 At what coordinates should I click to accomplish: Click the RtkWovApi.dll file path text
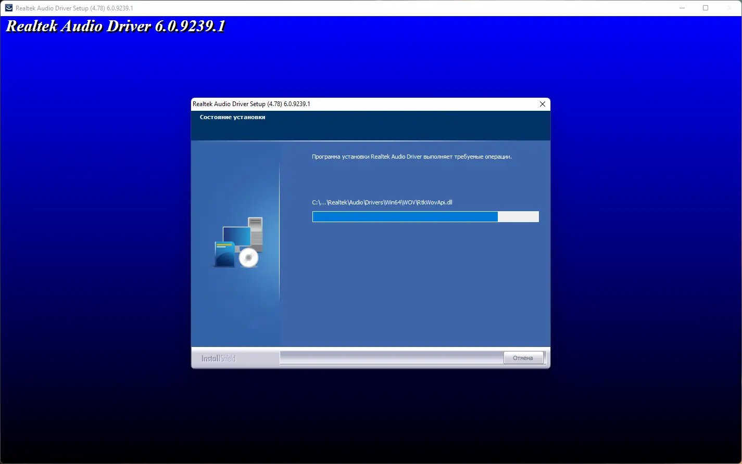coord(382,202)
